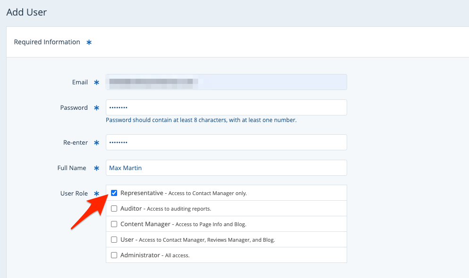Viewport: 469px width, 278px height.
Task: Click the Email field label
Action: click(x=80, y=82)
